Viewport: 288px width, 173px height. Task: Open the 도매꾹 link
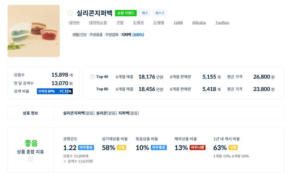pos(138,22)
